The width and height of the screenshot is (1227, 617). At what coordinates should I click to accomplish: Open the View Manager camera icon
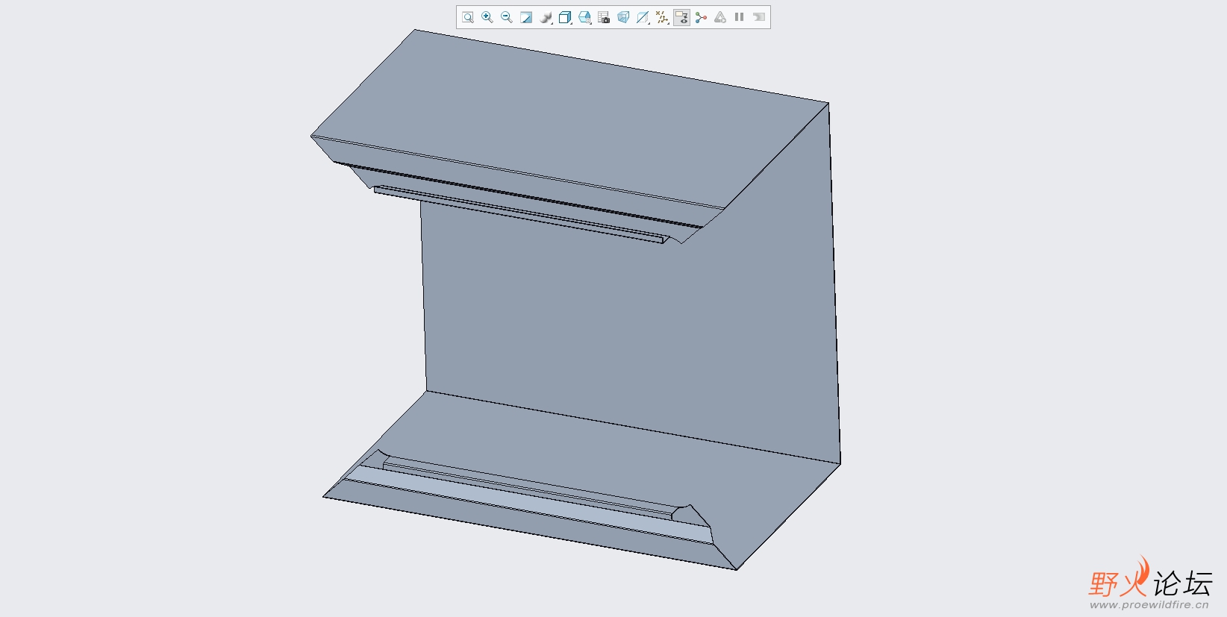click(604, 17)
